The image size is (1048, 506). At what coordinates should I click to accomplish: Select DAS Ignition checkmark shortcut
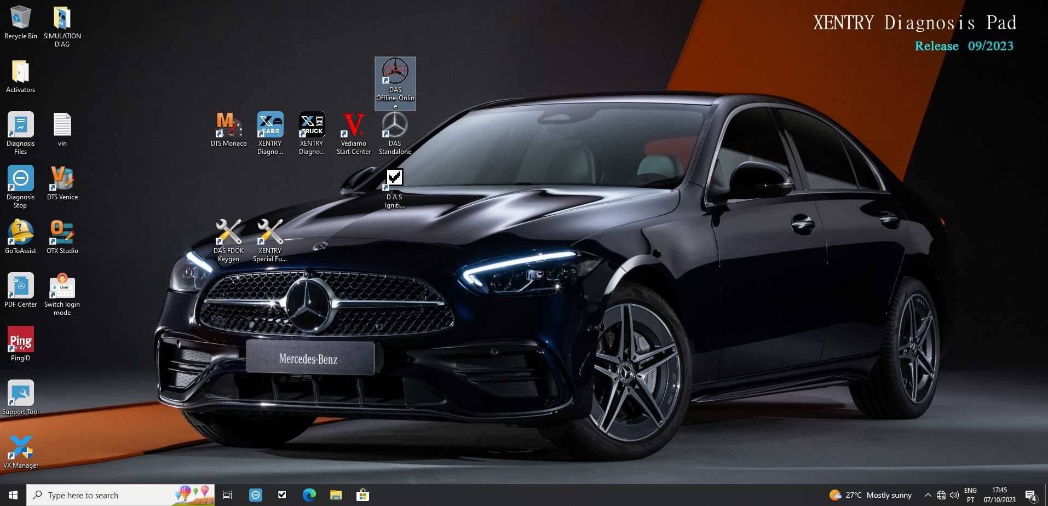pos(395,188)
